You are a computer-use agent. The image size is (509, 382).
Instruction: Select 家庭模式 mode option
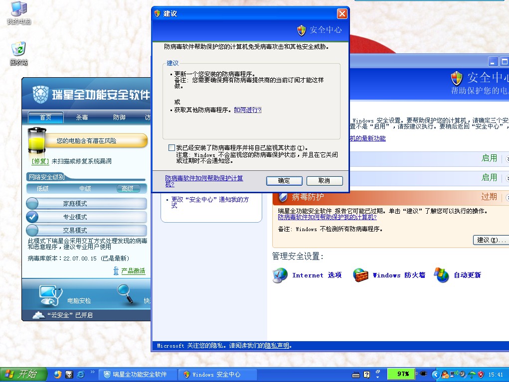point(86,203)
